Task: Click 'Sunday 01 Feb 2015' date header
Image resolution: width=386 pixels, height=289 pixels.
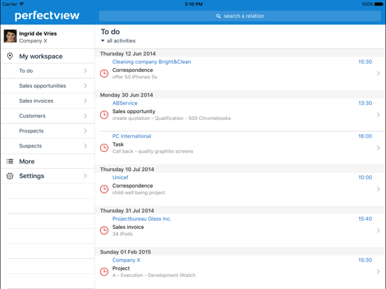Action: tap(125, 252)
